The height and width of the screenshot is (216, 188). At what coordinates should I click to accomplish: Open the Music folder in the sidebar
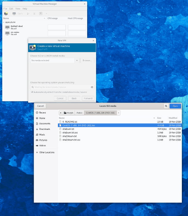42,135
